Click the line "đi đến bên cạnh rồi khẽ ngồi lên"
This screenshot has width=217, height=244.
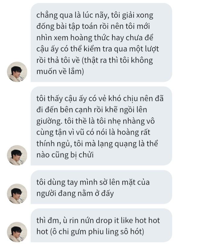92,110
